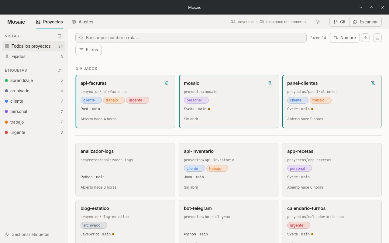Open the Nombre sort dropdown
Viewport: 389px width, 243px height.
(x=345, y=38)
